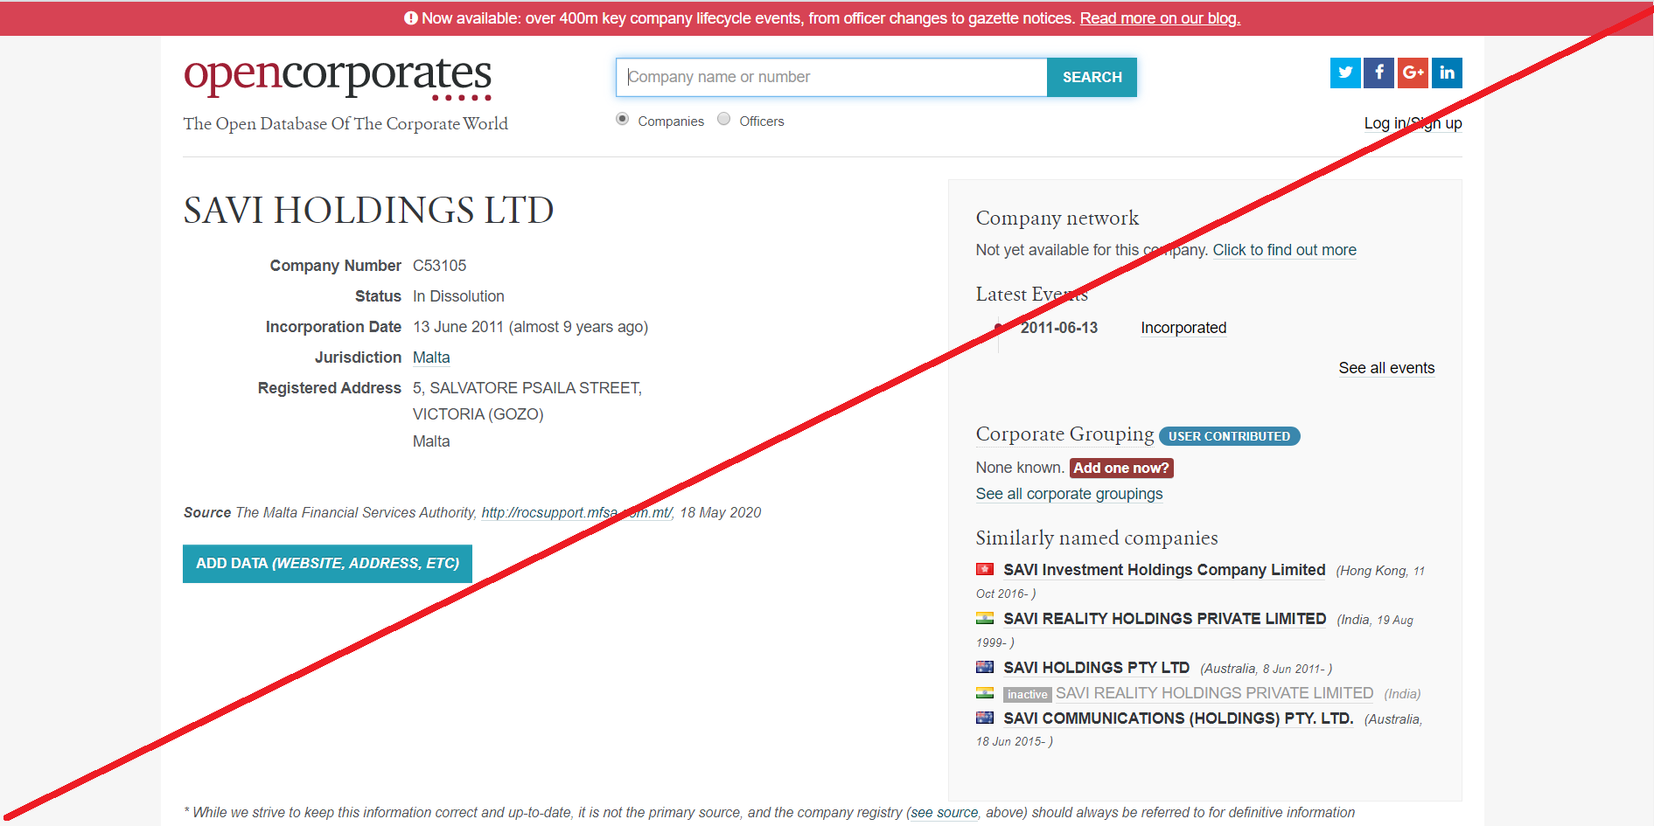This screenshot has width=1654, height=826.
Task: Select the Officers radio button
Action: [x=723, y=119]
